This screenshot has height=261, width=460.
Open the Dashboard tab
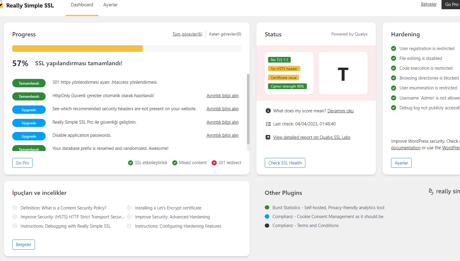[x=82, y=5]
